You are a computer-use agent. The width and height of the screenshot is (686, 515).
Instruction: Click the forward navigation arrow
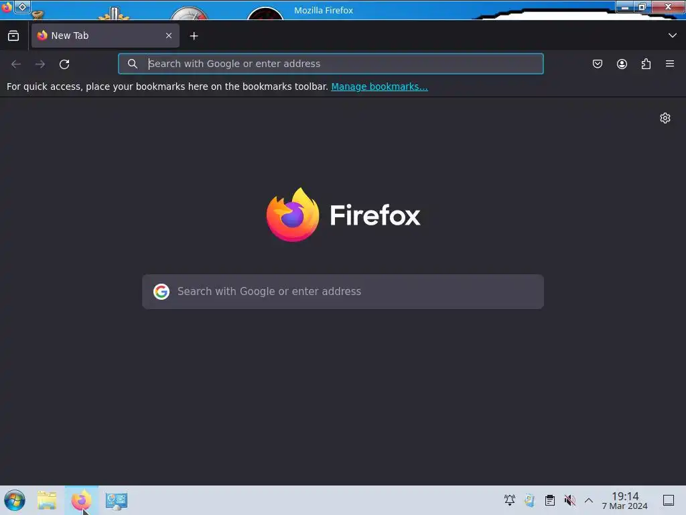40,64
